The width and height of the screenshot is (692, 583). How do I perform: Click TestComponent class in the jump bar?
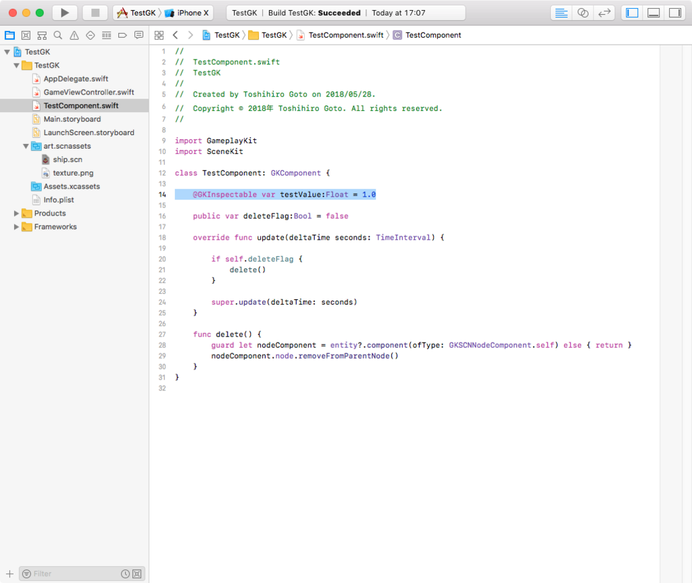point(427,35)
